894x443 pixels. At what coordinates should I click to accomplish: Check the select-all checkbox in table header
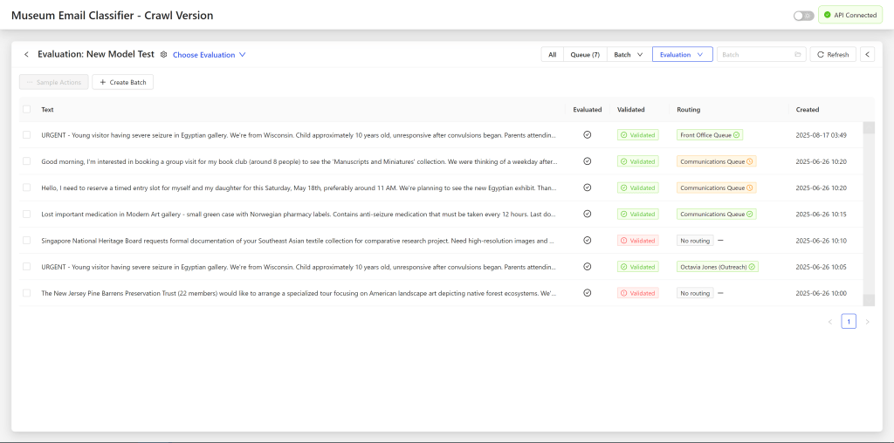27,110
